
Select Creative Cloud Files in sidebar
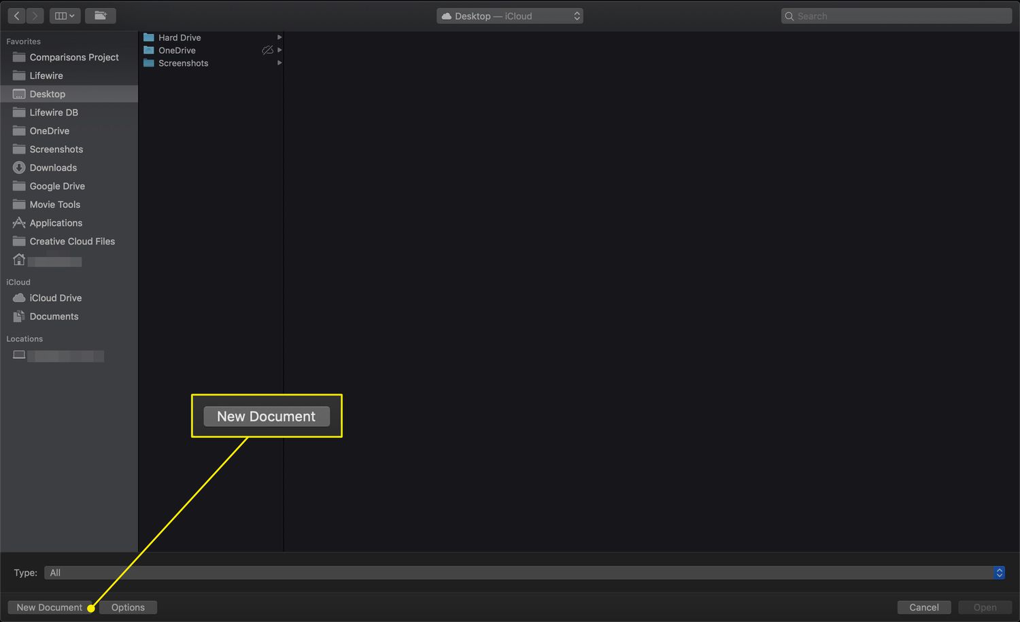(x=72, y=241)
